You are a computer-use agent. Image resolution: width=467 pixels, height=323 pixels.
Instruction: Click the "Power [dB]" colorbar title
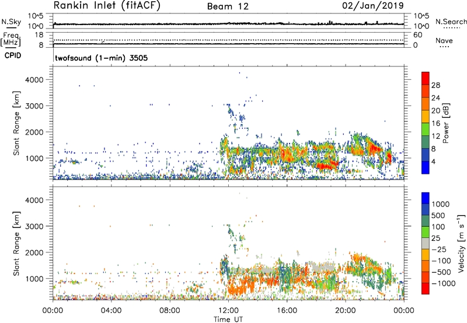[x=445, y=123]
